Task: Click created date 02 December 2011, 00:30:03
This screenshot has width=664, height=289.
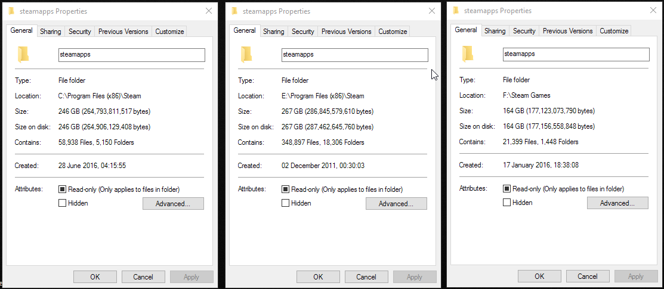Action: (323, 166)
